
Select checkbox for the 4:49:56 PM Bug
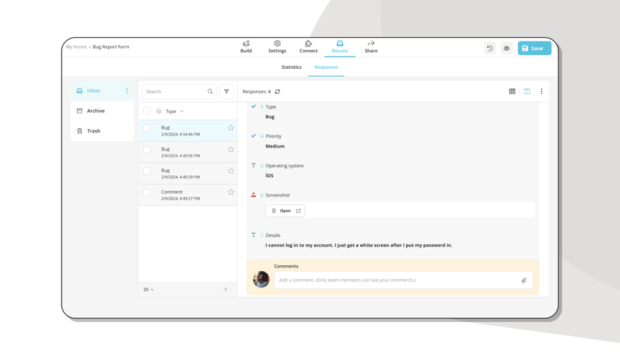(147, 150)
